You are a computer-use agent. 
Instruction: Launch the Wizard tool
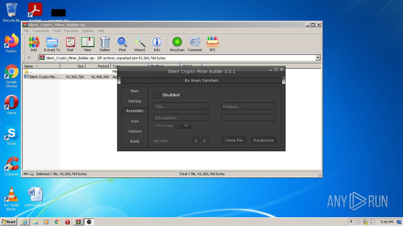tap(139, 44)
